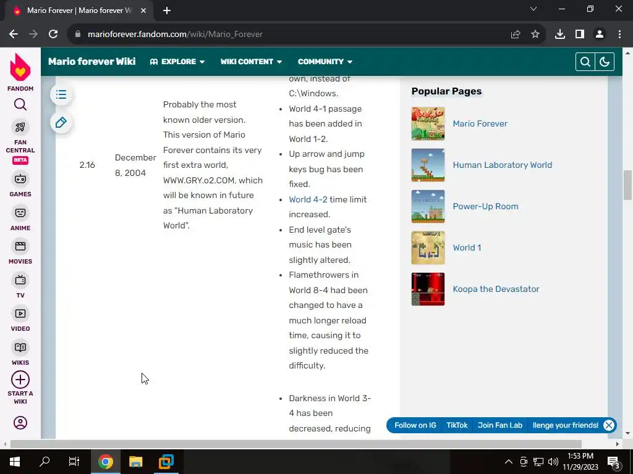The width and height of the screenshot is (633, 474).
Task: Open Power-Up Room link
Action: (485, 206)
